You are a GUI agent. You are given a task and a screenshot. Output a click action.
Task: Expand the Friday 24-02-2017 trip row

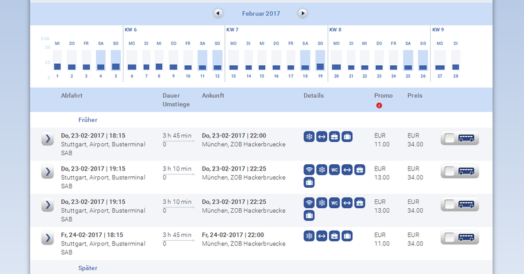(47, 238)
